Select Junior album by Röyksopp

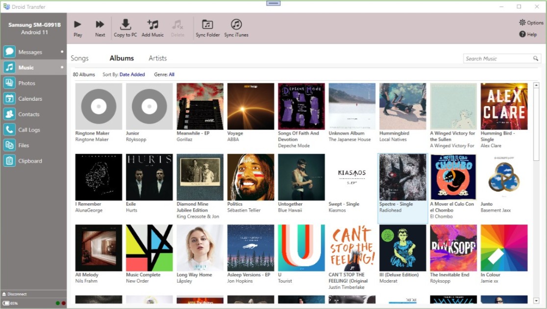149,107
